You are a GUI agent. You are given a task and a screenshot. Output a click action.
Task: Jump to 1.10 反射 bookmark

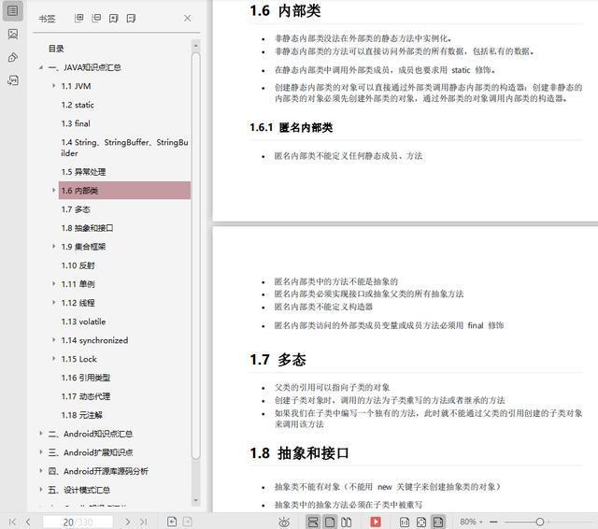pos(78,265)
